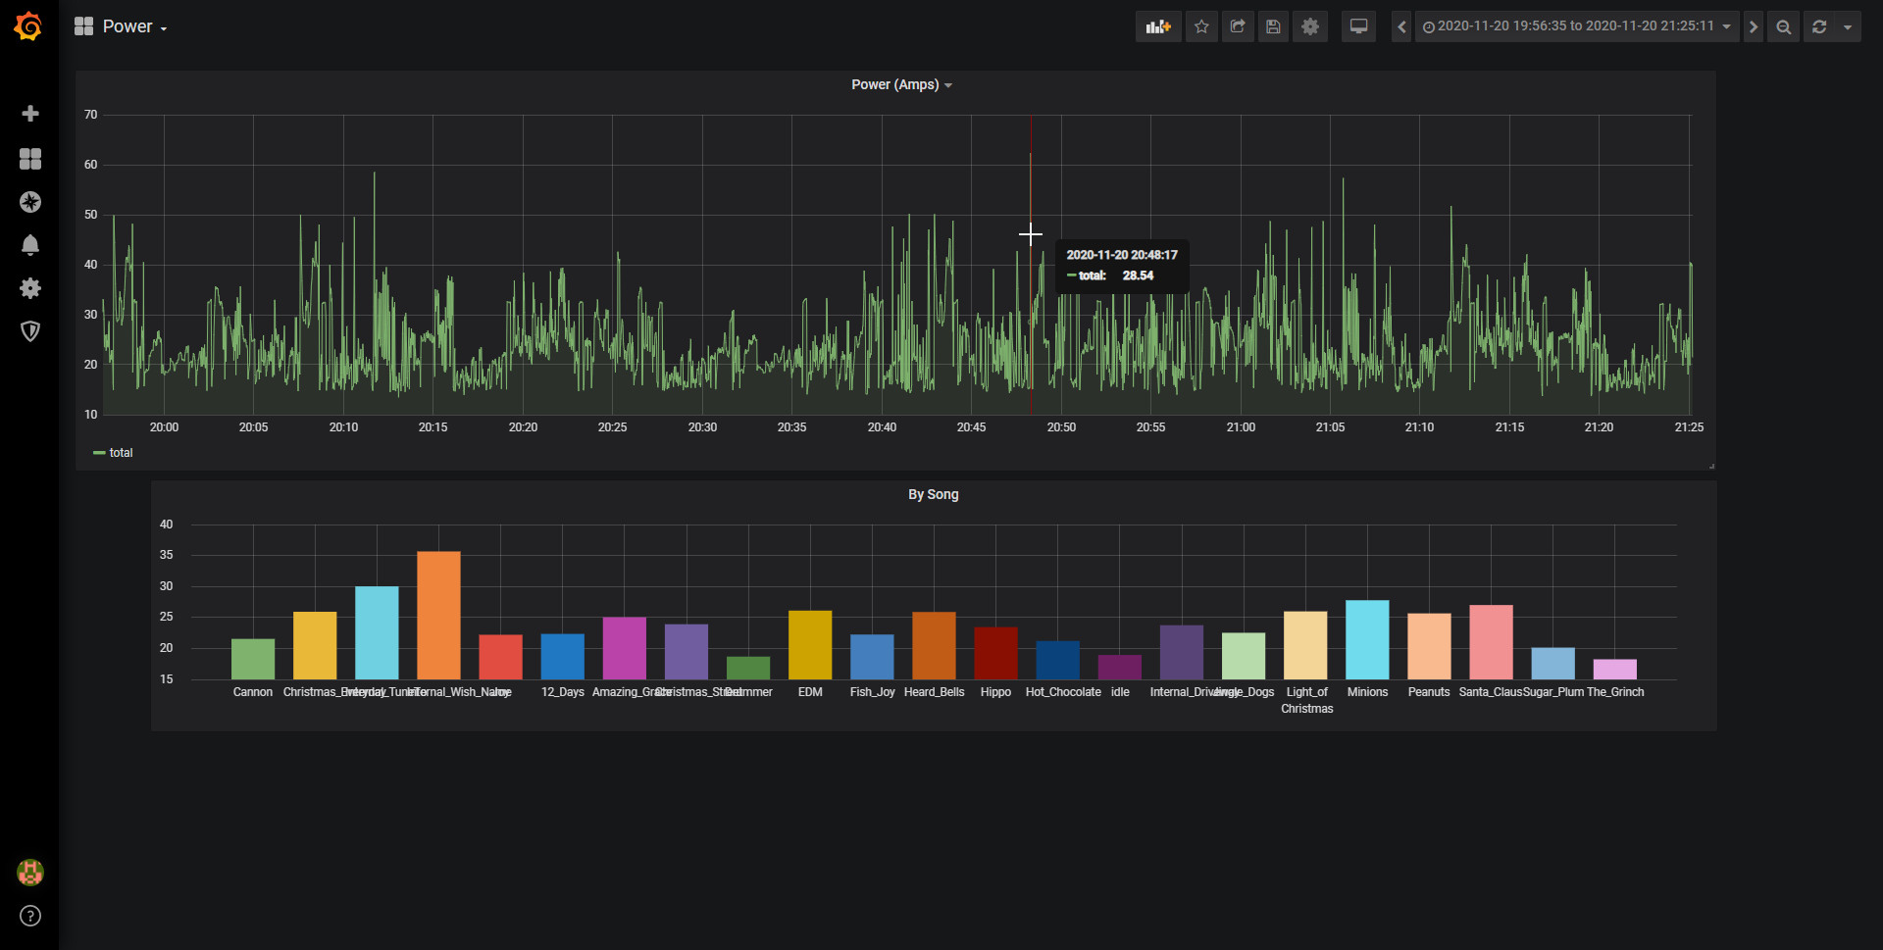The width and height of the screenshot is (1883, 950).
Task: Open the Server Admin shield icon
Action: tap(30, 331)
